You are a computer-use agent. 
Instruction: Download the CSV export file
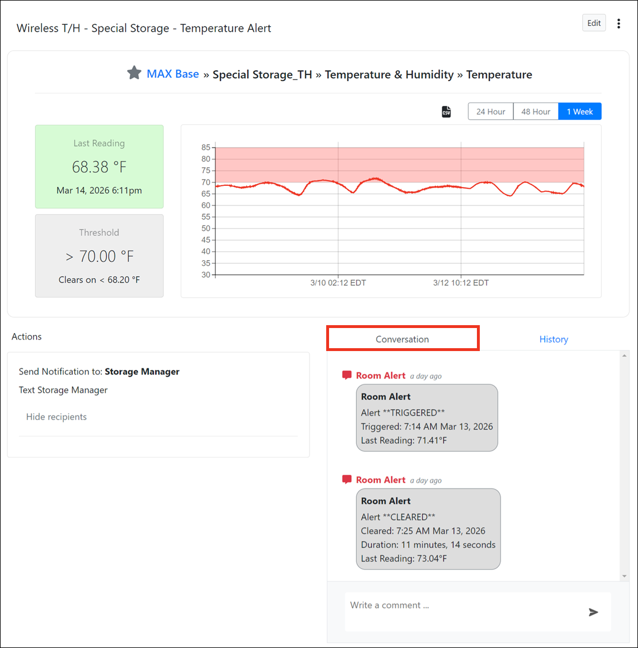point(446,112)
